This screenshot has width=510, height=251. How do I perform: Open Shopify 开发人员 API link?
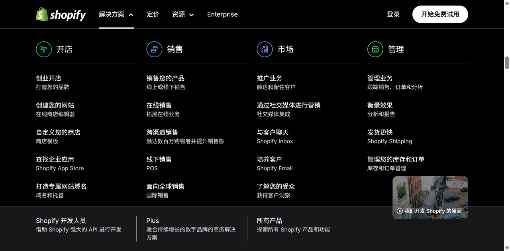tap(78, 225)
